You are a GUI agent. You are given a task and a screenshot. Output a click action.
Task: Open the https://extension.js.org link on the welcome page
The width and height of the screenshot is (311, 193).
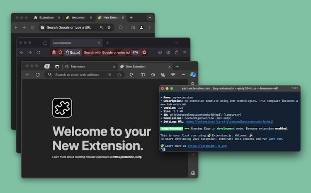coord(128,157)
